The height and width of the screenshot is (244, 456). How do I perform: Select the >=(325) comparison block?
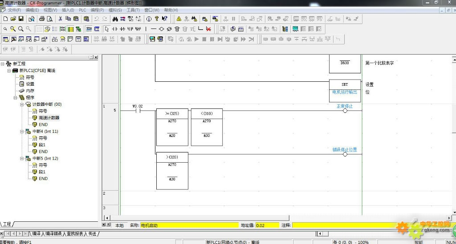172,127
